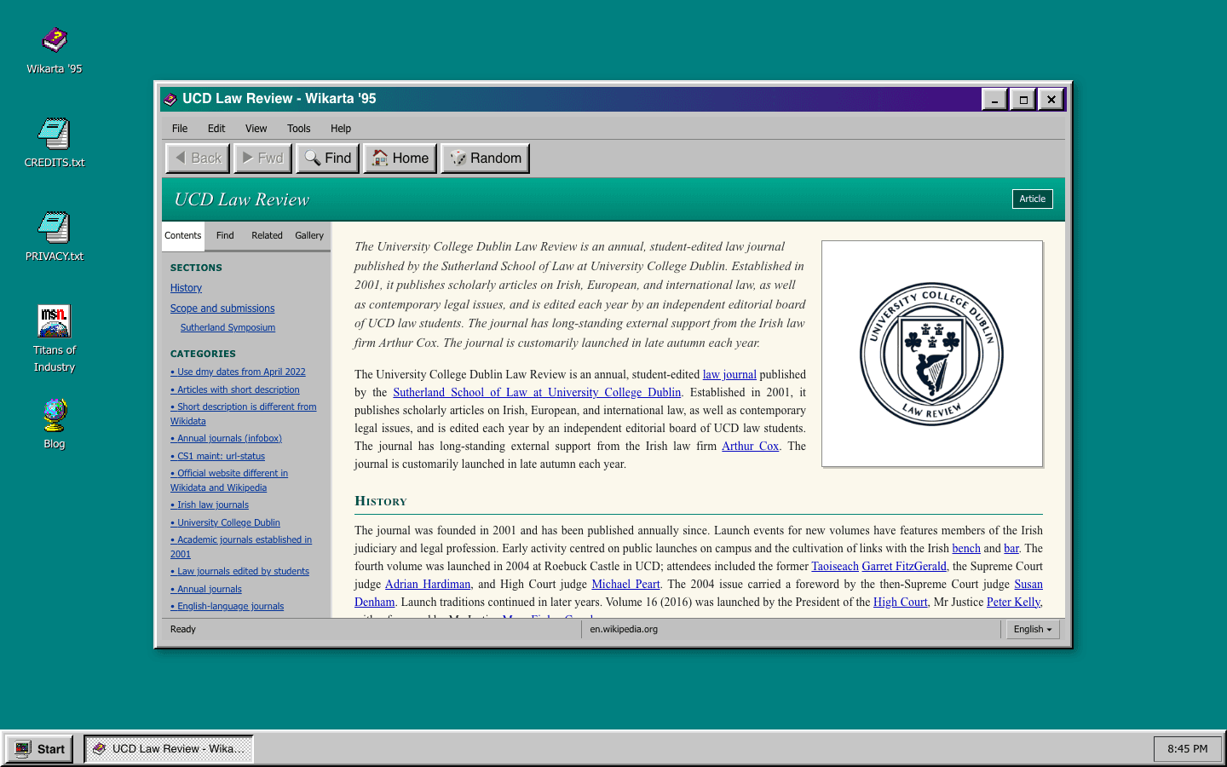The image size is (1227, 767).
Task: Click the Ready status bar text
Action: (183, 630)
